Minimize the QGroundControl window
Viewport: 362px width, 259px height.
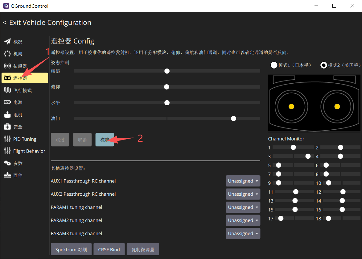point(316,6)
